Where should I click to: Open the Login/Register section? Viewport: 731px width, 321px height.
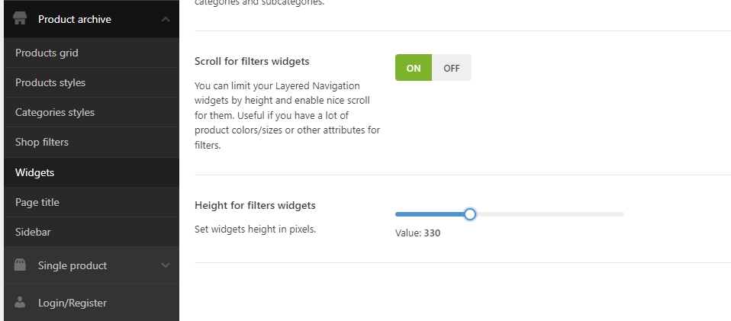[x=72, y=303]
